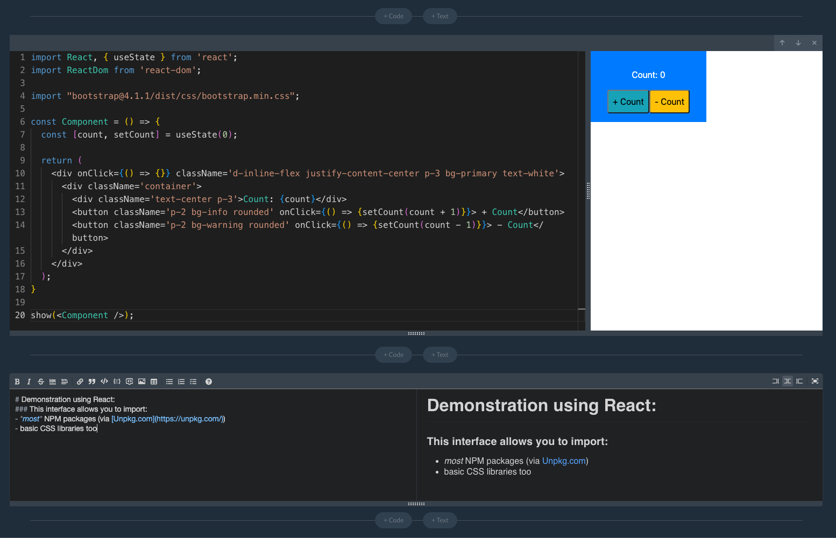836x538 pixels.
Task: Insert an image via the toolbar icon
Action: [x=141, y=382]
